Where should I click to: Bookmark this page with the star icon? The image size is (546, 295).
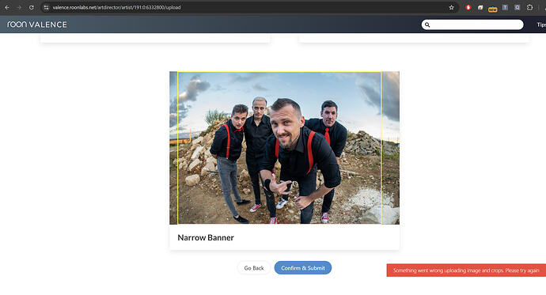pyautogui.click(x=451, y=7)
